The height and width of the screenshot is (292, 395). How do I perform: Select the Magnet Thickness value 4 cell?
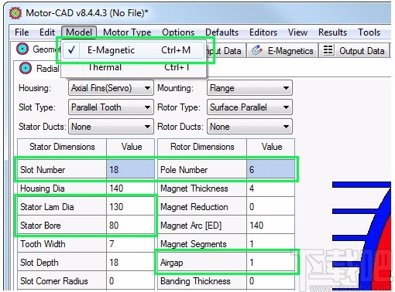270,188
